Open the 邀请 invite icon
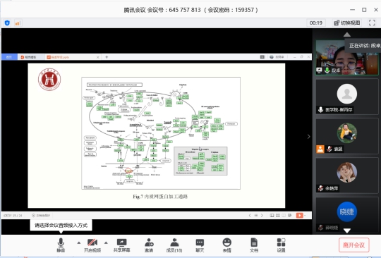The image size is (381, 258). coord(149,245)
